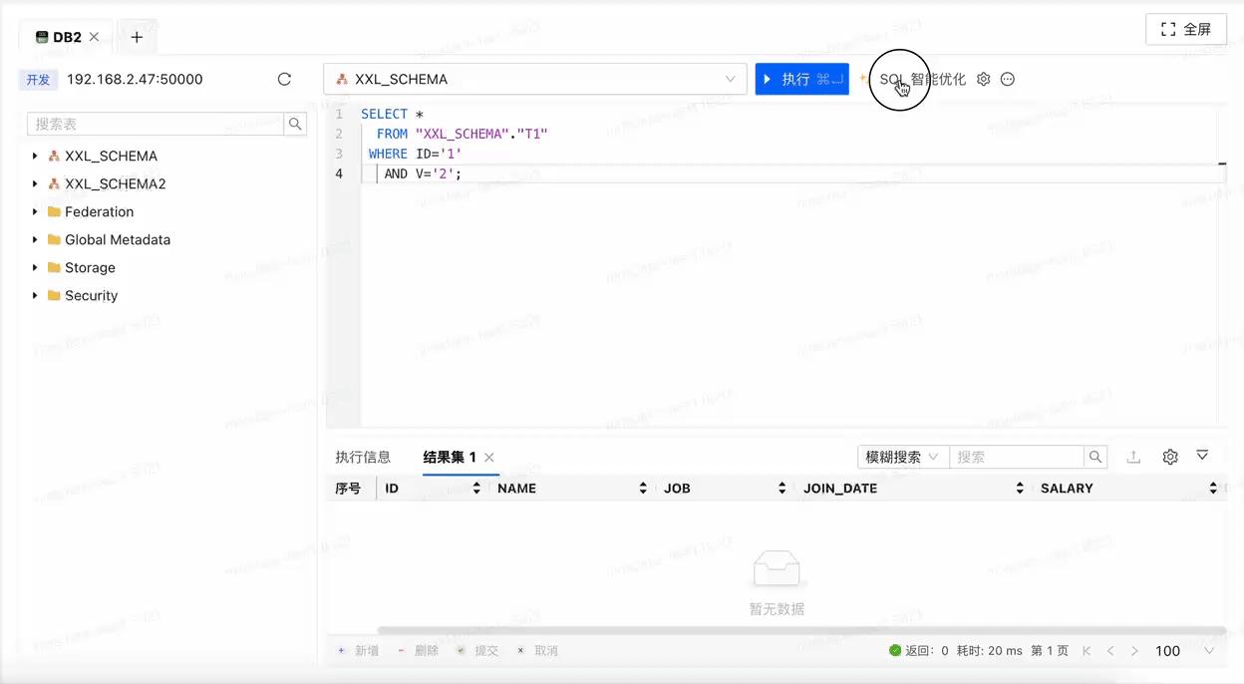Click the ellipsis more-options icon
This screenshot has width=1244, height=684.
pos(1007,78)
